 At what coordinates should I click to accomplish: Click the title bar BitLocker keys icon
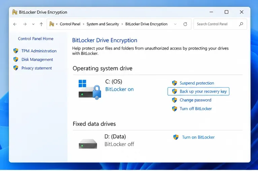[x=15, y=12]
